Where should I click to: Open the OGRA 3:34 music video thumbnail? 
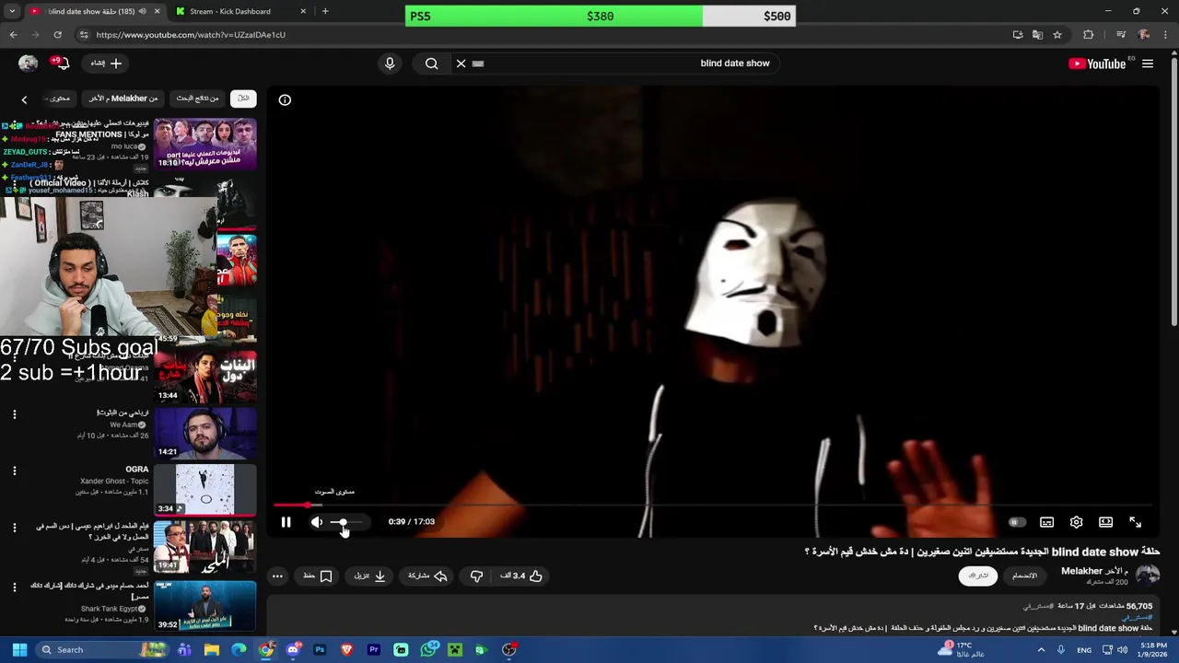point(204,489)
